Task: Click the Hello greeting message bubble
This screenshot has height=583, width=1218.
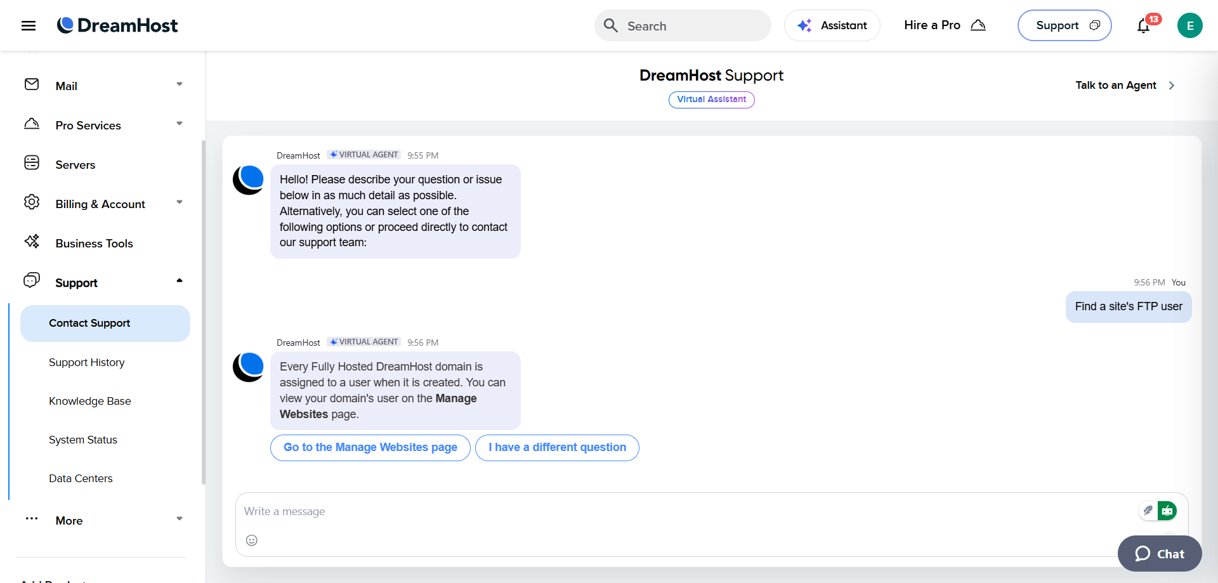Action: 395,211
